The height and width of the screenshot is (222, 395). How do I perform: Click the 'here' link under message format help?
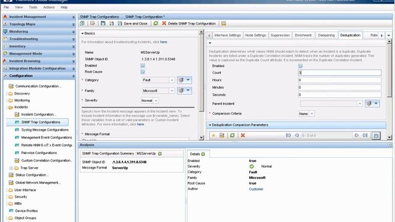[x=140, y=125]
